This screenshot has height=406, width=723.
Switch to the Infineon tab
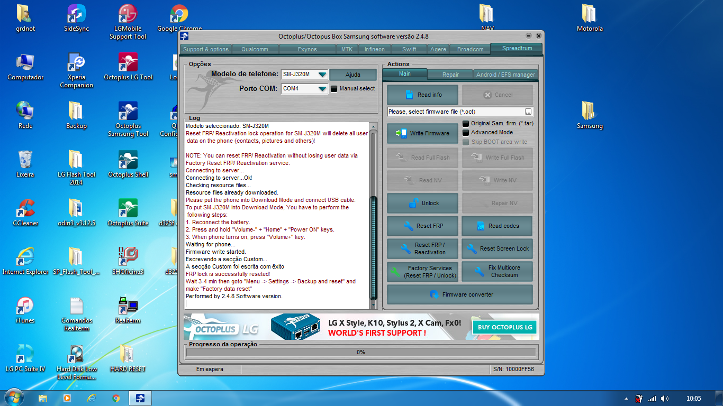point(375,49)
